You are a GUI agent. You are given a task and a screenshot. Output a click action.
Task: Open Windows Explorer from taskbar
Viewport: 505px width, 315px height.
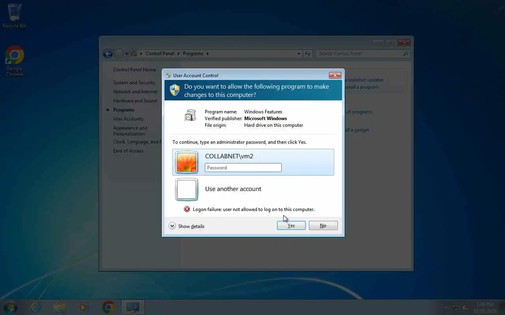click(60, 307)
